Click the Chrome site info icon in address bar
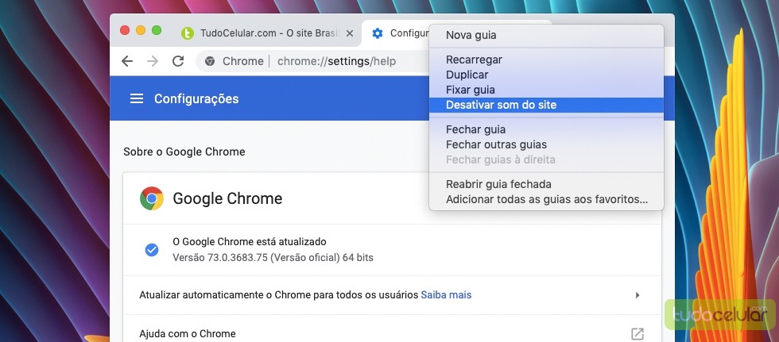Screen dimensions: 779x342 pyautogui.click(x=210, y=61)
